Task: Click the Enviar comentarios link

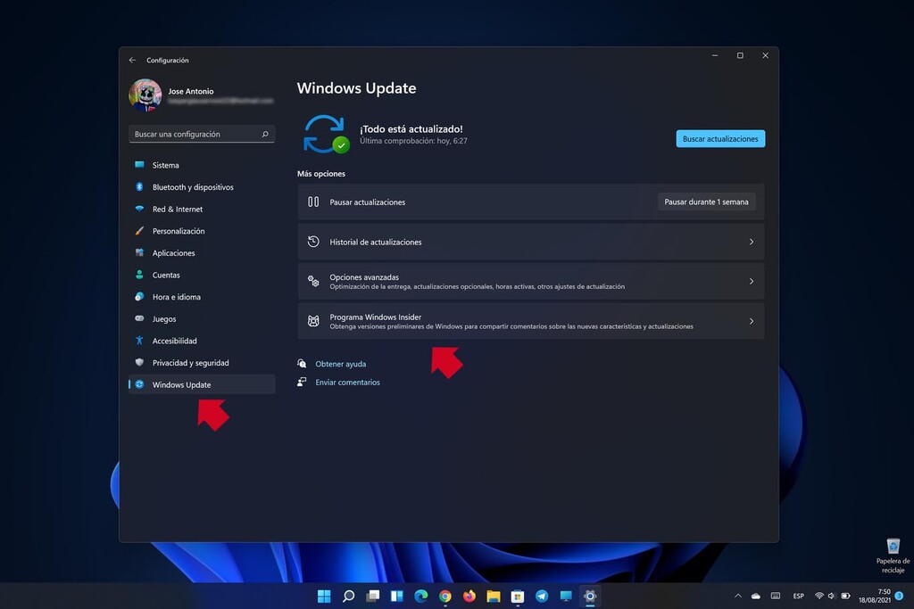Action: [x=348, y=383]
